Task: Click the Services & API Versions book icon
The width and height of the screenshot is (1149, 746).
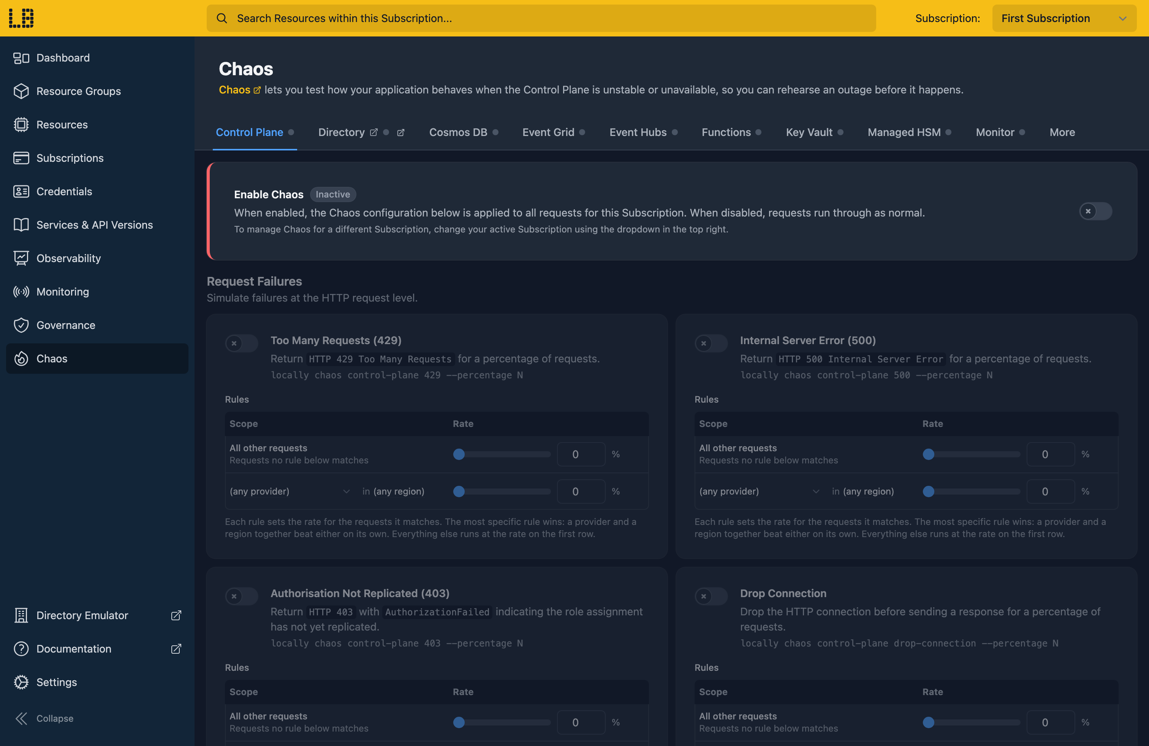Action: click(x=21, y=225)
